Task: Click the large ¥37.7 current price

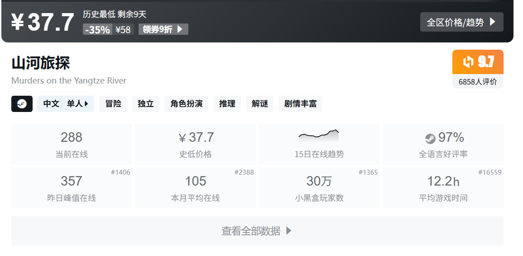Action: pos(43,23)
